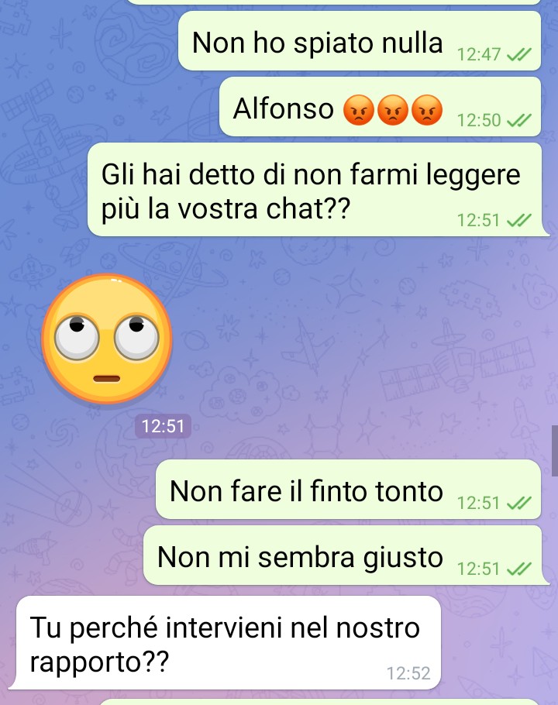
Task: Click the 12:52 timestamp on received message
Action: tap(408, 673)
